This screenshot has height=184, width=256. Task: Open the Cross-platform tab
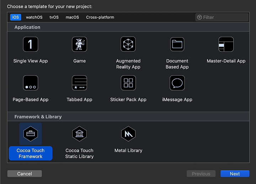(100, 17)
